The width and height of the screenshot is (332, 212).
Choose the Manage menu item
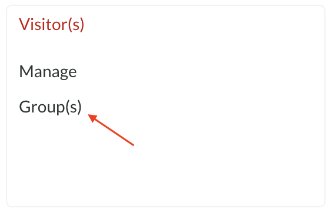coord(48,72)
